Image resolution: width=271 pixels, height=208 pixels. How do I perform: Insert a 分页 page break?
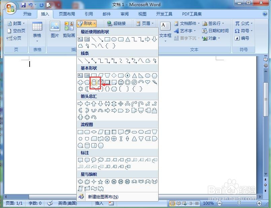[14, 38]
